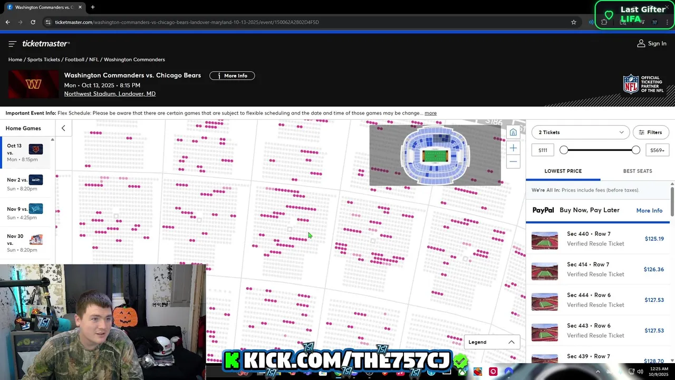675x380 pixels.
Task: Click the Commanders team logo thumbnail
Action: click(x=34, y=84)
